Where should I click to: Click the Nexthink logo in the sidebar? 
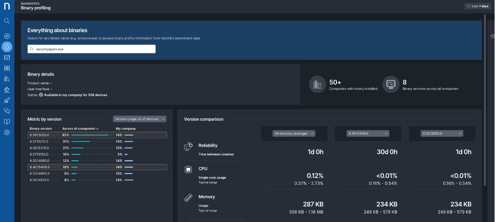coord(7,7)
